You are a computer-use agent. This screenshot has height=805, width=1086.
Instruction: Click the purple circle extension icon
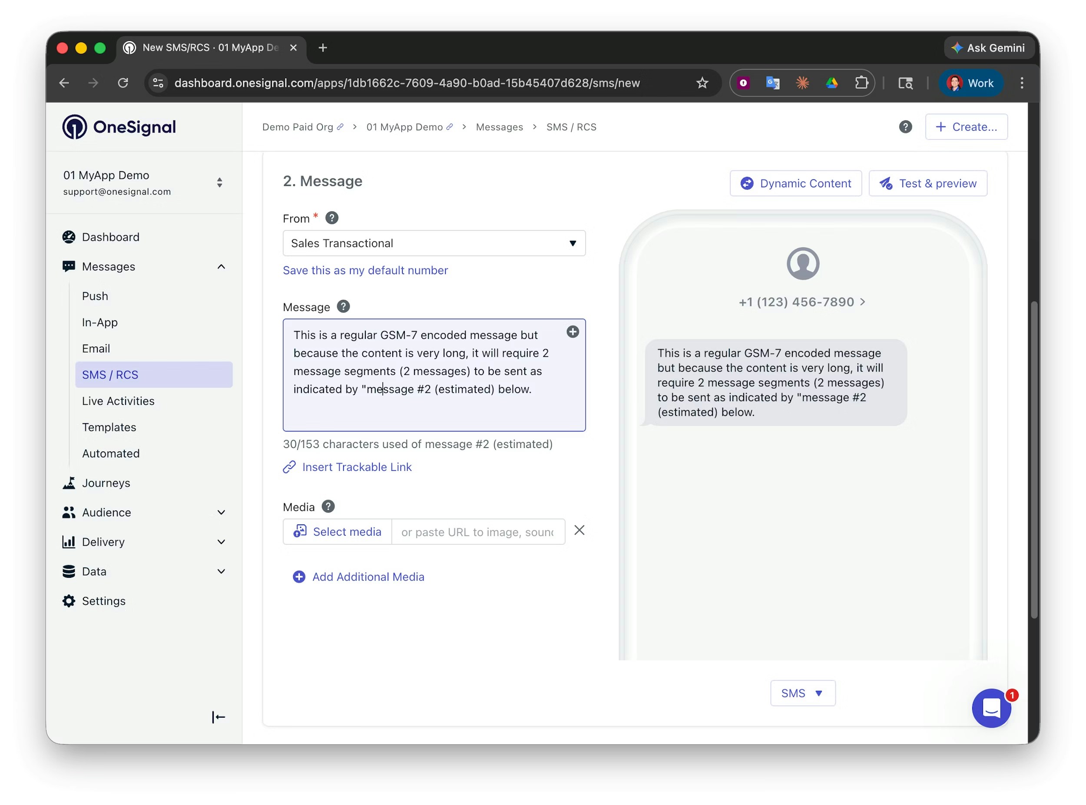point(743,83)
